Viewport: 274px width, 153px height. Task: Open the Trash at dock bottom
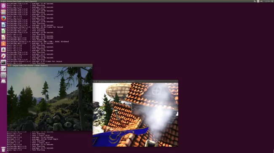(x=3, y=149)
